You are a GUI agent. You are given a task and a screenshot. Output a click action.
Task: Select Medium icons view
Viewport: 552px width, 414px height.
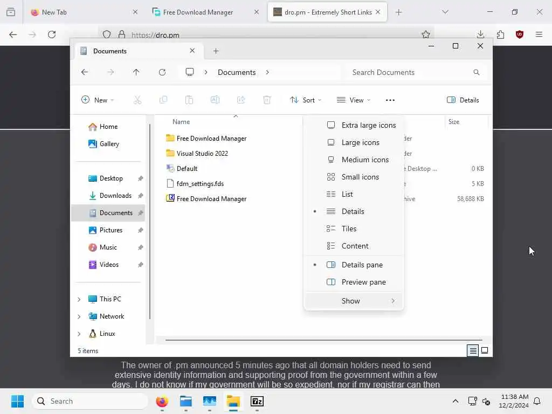tap(354, 160)
